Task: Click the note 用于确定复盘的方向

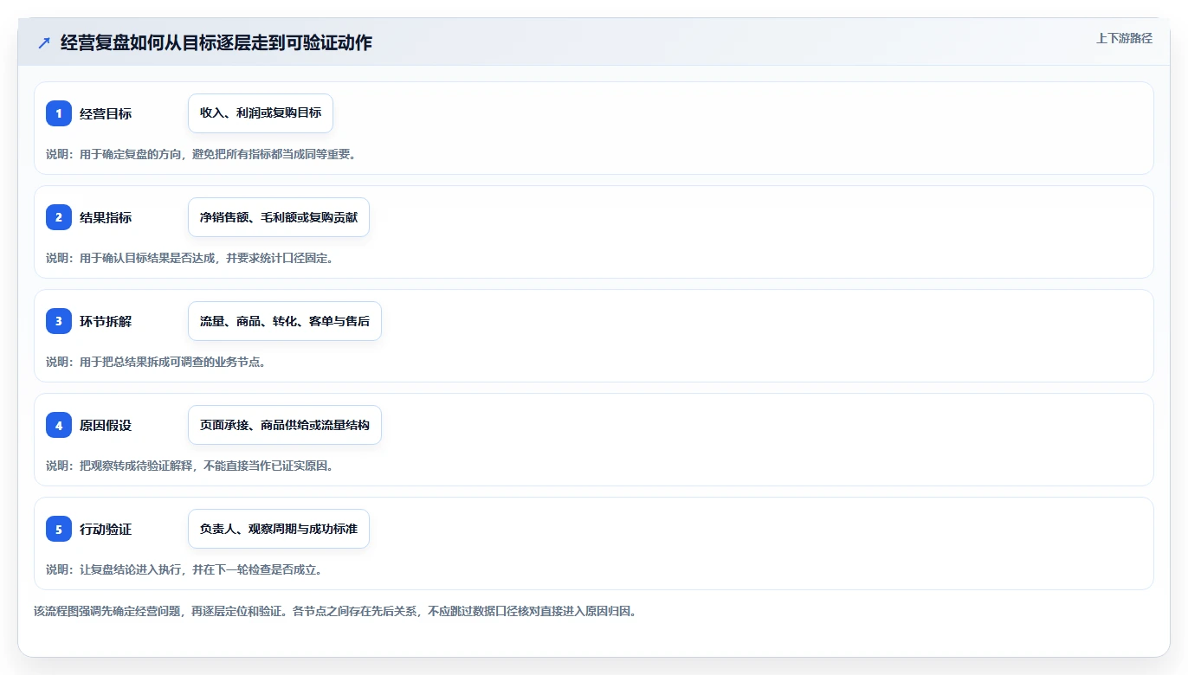Action: [201, 154]
